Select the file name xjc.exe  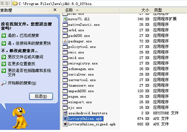coord(75,108)
